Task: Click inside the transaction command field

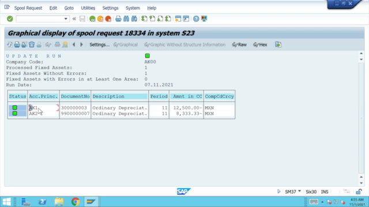Action: (x=40, y=19)
